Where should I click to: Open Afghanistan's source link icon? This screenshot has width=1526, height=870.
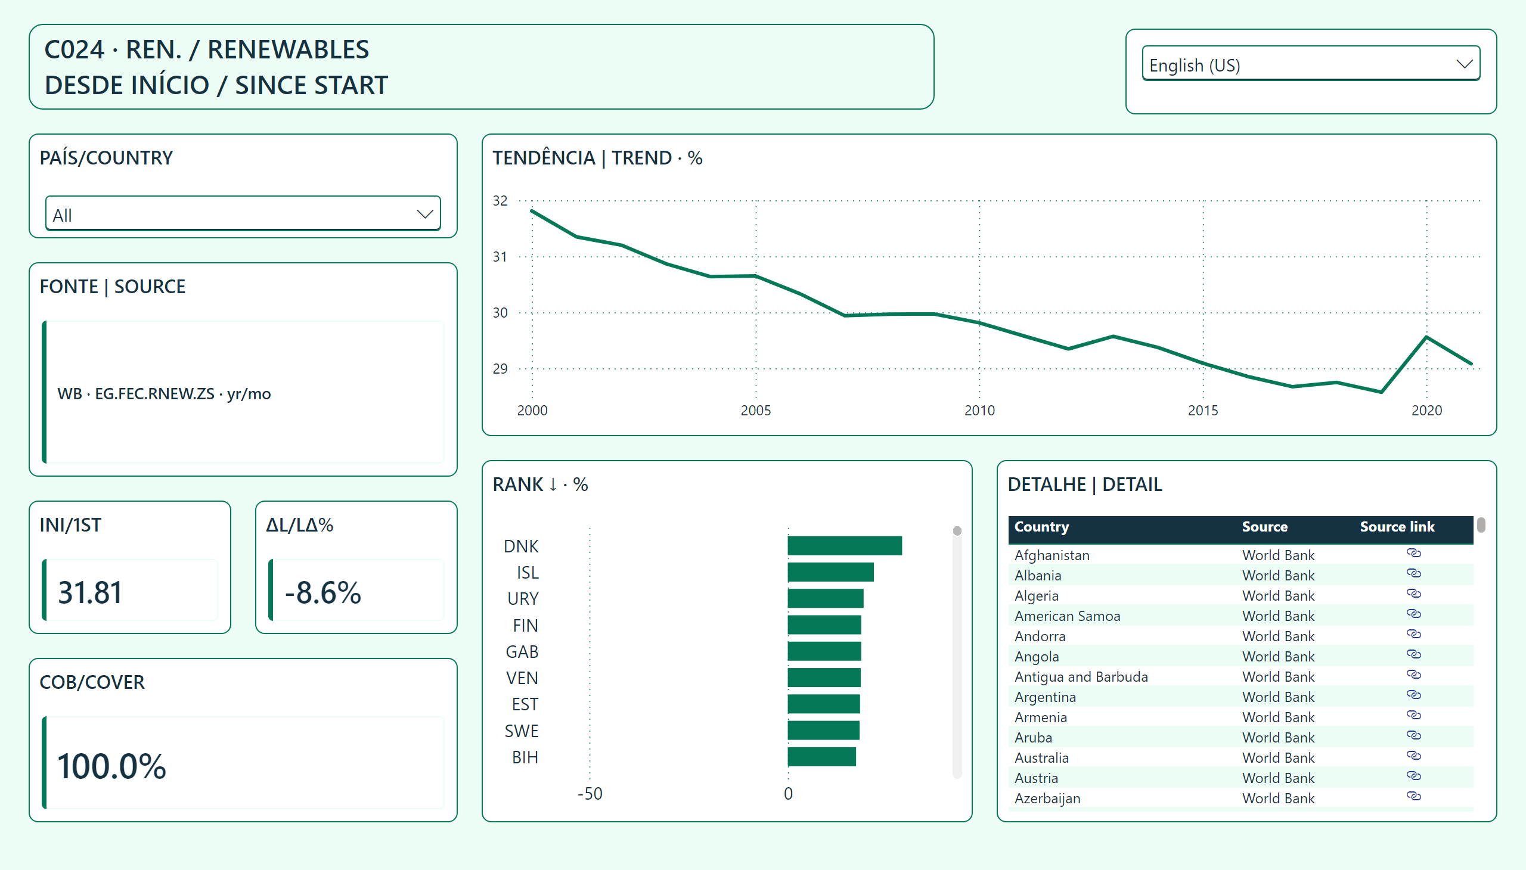click(x=1413, y=554)
